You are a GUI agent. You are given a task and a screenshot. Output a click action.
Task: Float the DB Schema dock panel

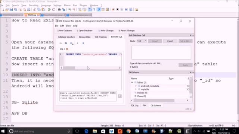(191, 73)
